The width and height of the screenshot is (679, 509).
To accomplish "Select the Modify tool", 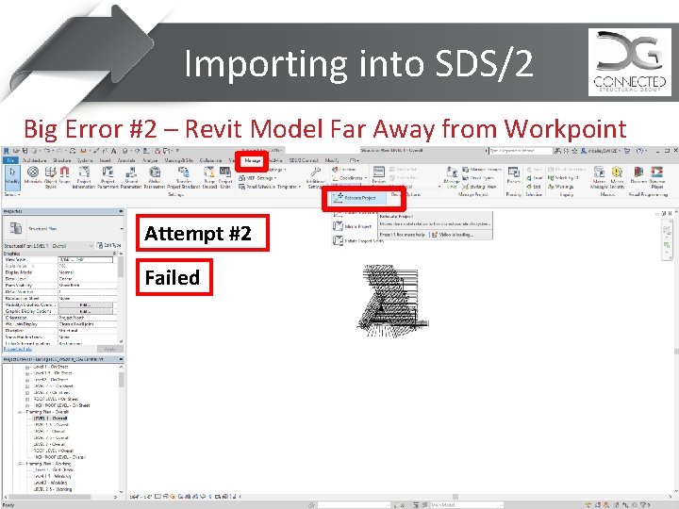I will click(x=12, y=176).
